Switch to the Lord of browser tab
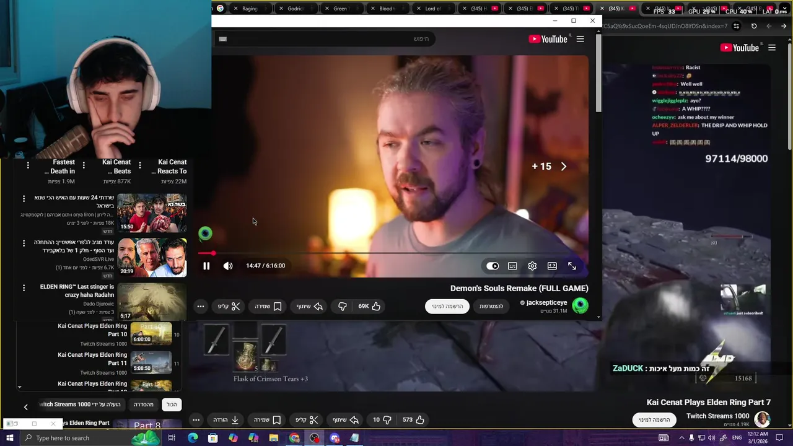793x446 pixels. pos(432,9)
